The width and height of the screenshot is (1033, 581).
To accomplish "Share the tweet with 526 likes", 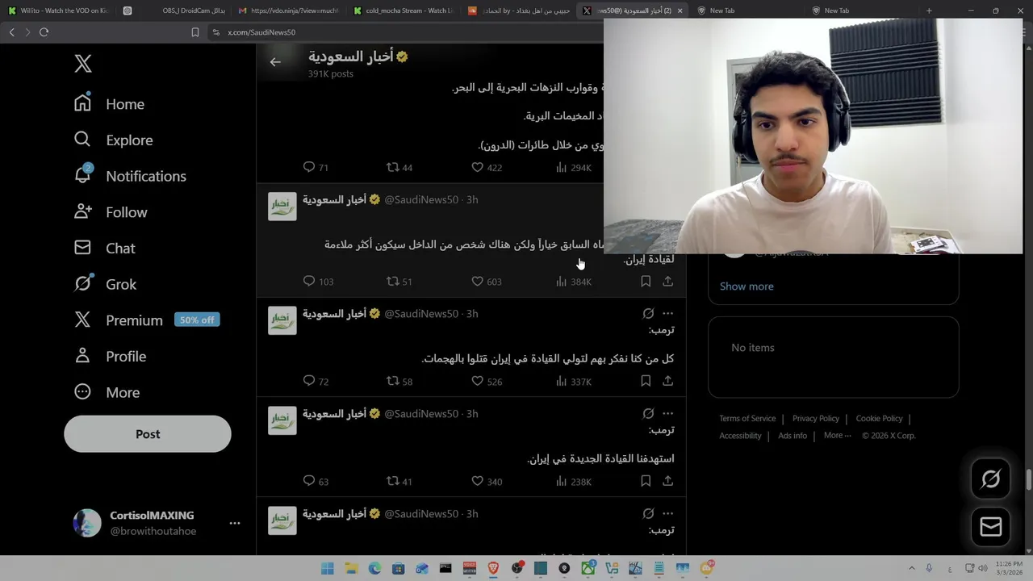I will coord(668,380).
